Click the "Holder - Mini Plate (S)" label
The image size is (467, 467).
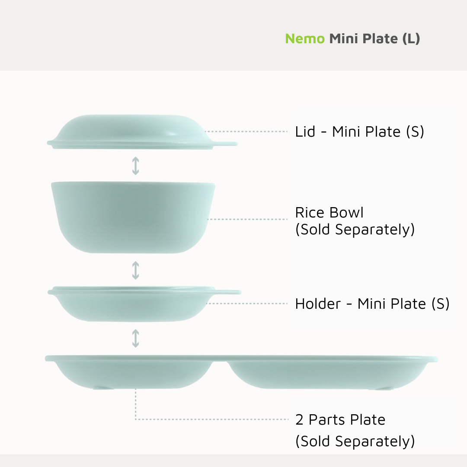click(372, 304)
